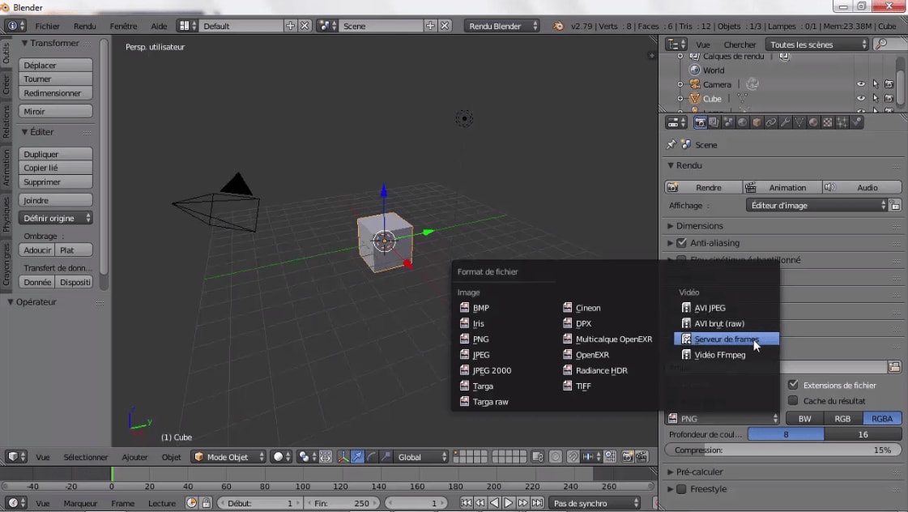Viewport: 908px width, 512px height.
Task: Open the Fichier menu
Action: (47, 25)
